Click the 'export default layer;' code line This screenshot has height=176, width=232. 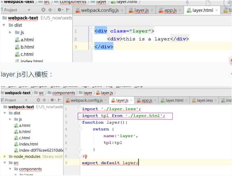pyautogui.click(x=110, y=162)
